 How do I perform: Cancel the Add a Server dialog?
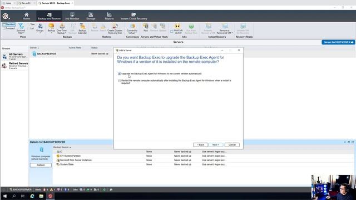tap(232, 144)
